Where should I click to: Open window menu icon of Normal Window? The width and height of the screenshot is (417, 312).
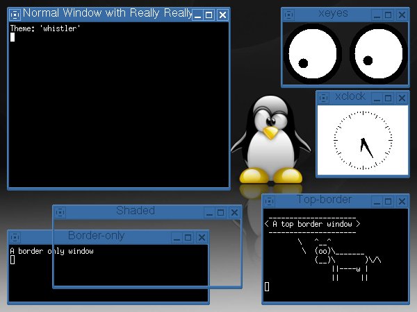click(15, 15)
